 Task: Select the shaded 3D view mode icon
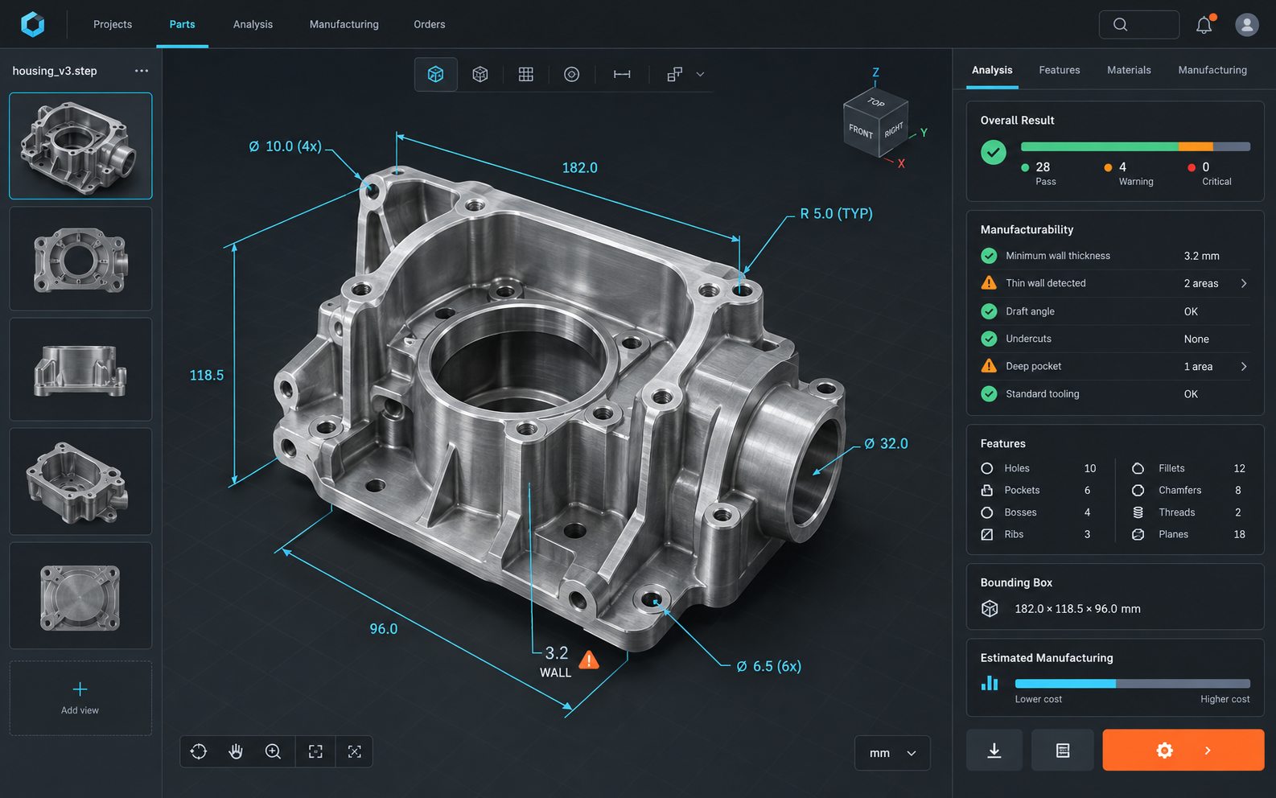point(435,74)
